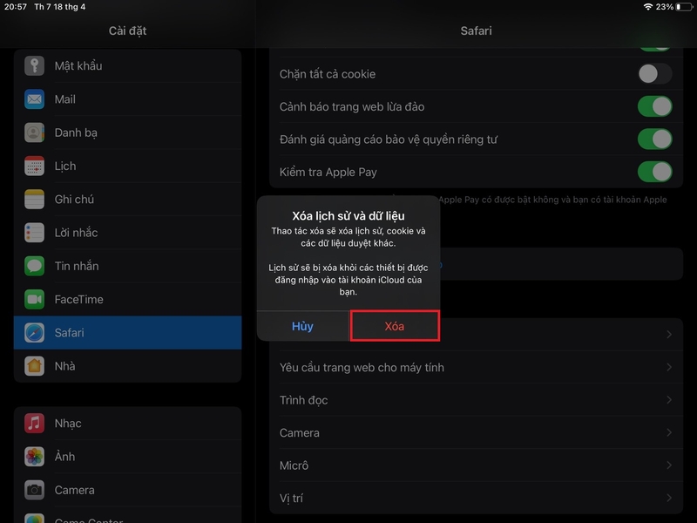Tap the Camera app icon in sidebar
Screen dimensions: 697x523
[x=34, y=490]
